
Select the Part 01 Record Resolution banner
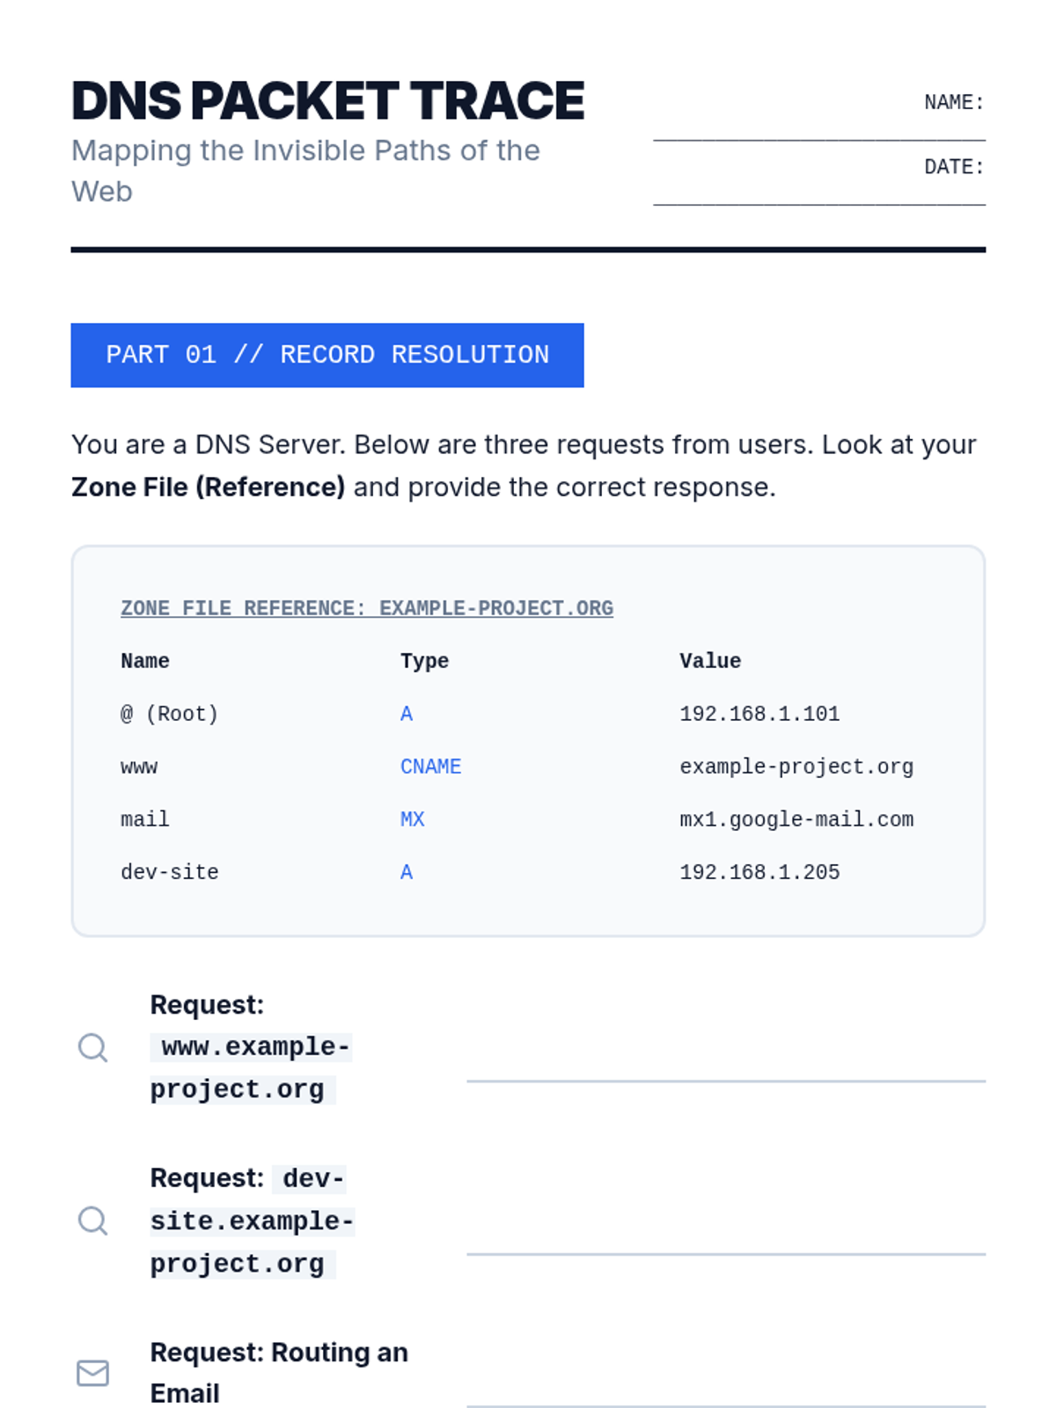point(327,355)
